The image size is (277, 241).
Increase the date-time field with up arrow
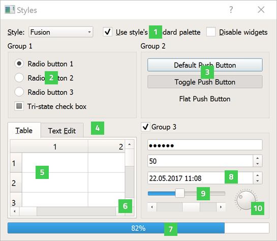point(258,175)
